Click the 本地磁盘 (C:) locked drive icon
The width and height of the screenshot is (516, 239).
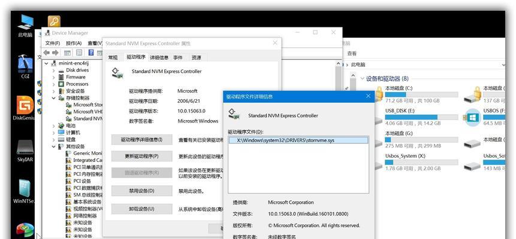pyautogui.click(x=378, y=94)
